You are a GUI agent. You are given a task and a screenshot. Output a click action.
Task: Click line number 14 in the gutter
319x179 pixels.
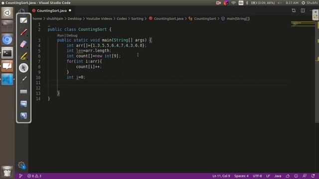pos(38,98)
